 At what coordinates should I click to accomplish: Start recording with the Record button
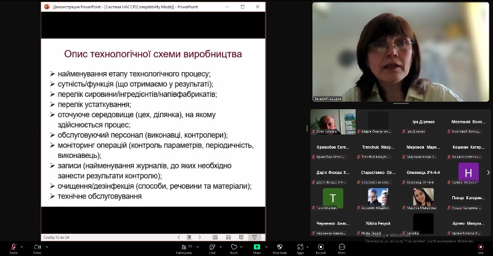[x=320, y=247]
